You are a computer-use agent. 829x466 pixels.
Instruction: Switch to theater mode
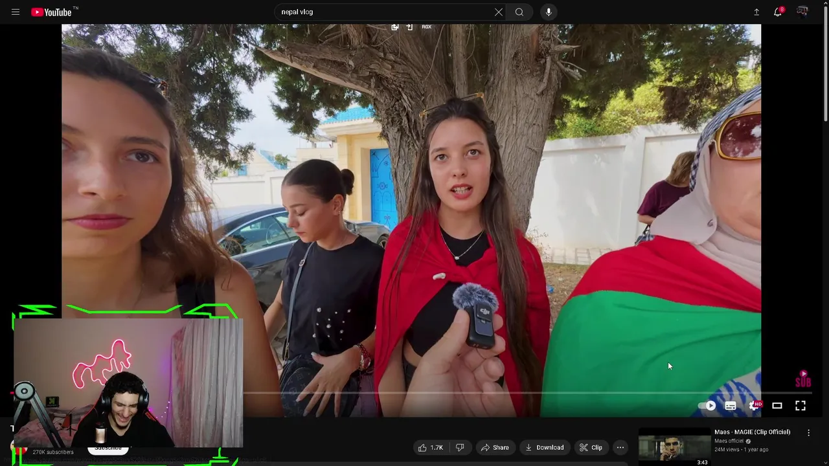click(x=777, y=406)
